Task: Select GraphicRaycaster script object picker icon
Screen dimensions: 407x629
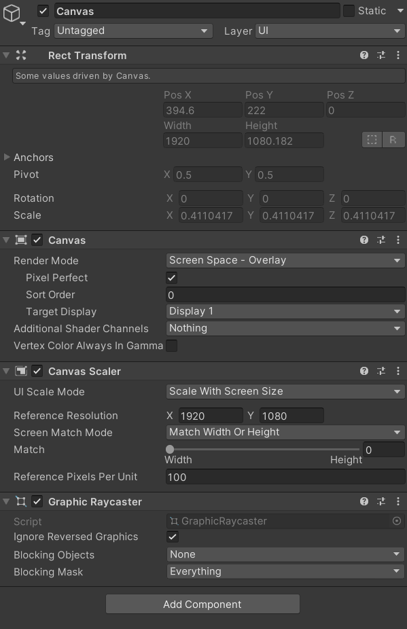Action: [x=397, y=521]
